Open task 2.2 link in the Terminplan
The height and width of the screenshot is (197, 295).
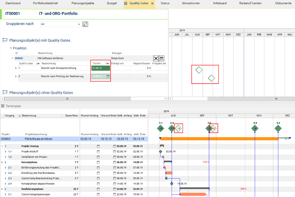[10, 173]
